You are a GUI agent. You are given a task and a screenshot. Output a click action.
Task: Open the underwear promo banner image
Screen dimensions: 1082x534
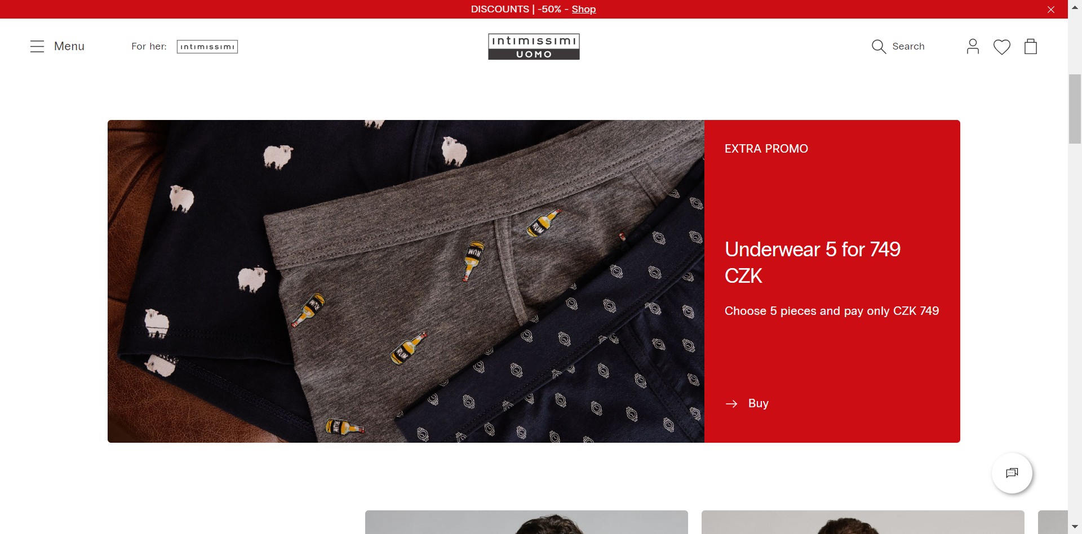406,281
